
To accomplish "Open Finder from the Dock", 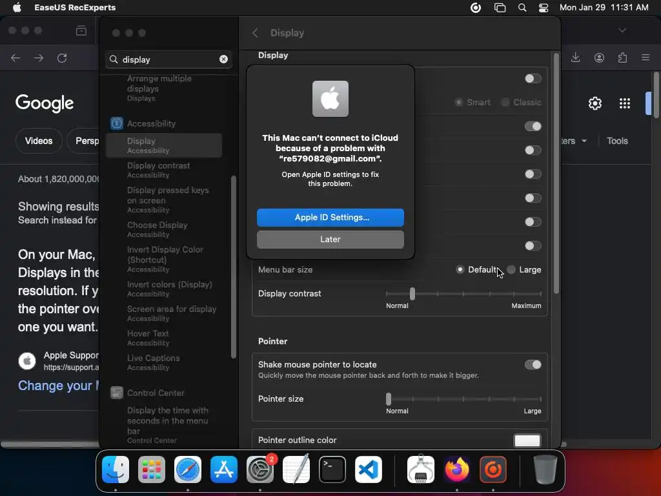I will point(116,470).
